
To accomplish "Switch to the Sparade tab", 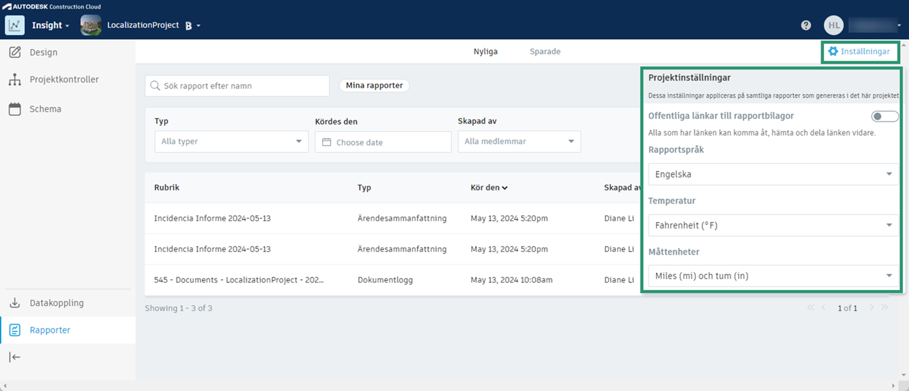I will [545, 51].
